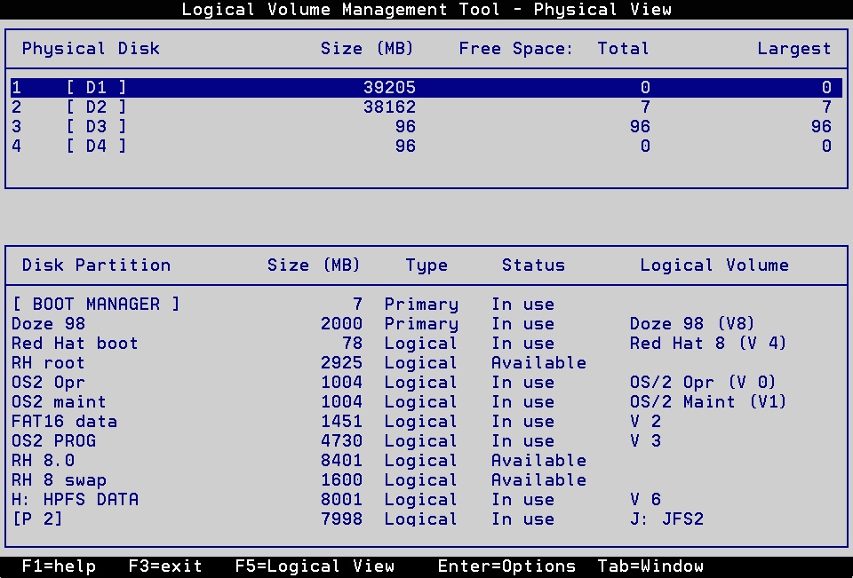The width and height of the screenshot is (853, 578).
Task: Click logical volume V 6
Action: point(645,500)
